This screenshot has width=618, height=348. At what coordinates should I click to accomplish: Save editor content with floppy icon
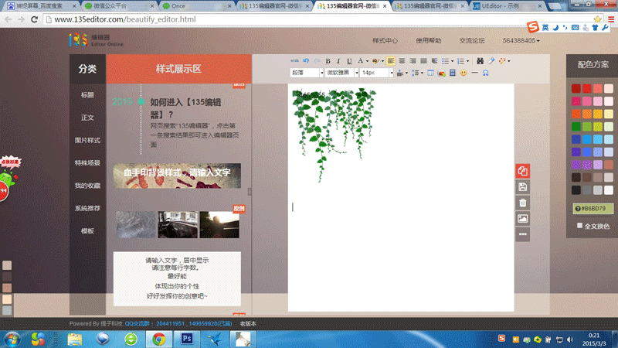click(523, 187)
